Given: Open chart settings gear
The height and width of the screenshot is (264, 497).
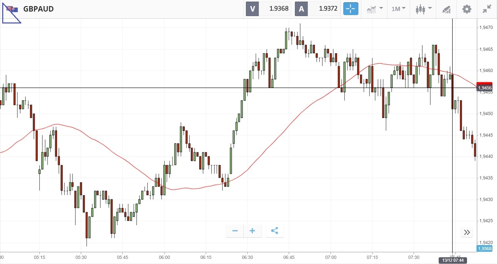Looking at the screenshot, I should 466,9.
